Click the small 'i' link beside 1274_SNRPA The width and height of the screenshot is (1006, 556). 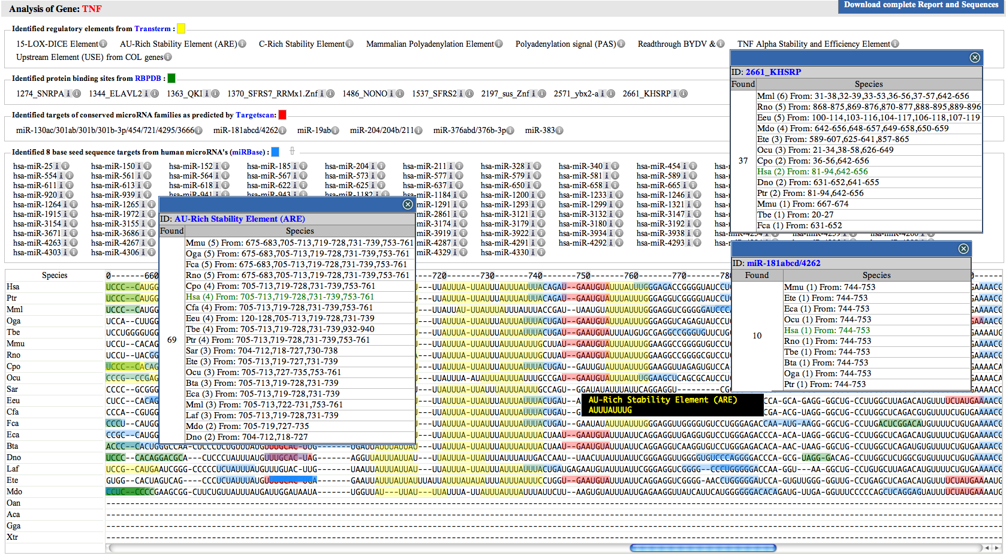(x=68, y=93)
